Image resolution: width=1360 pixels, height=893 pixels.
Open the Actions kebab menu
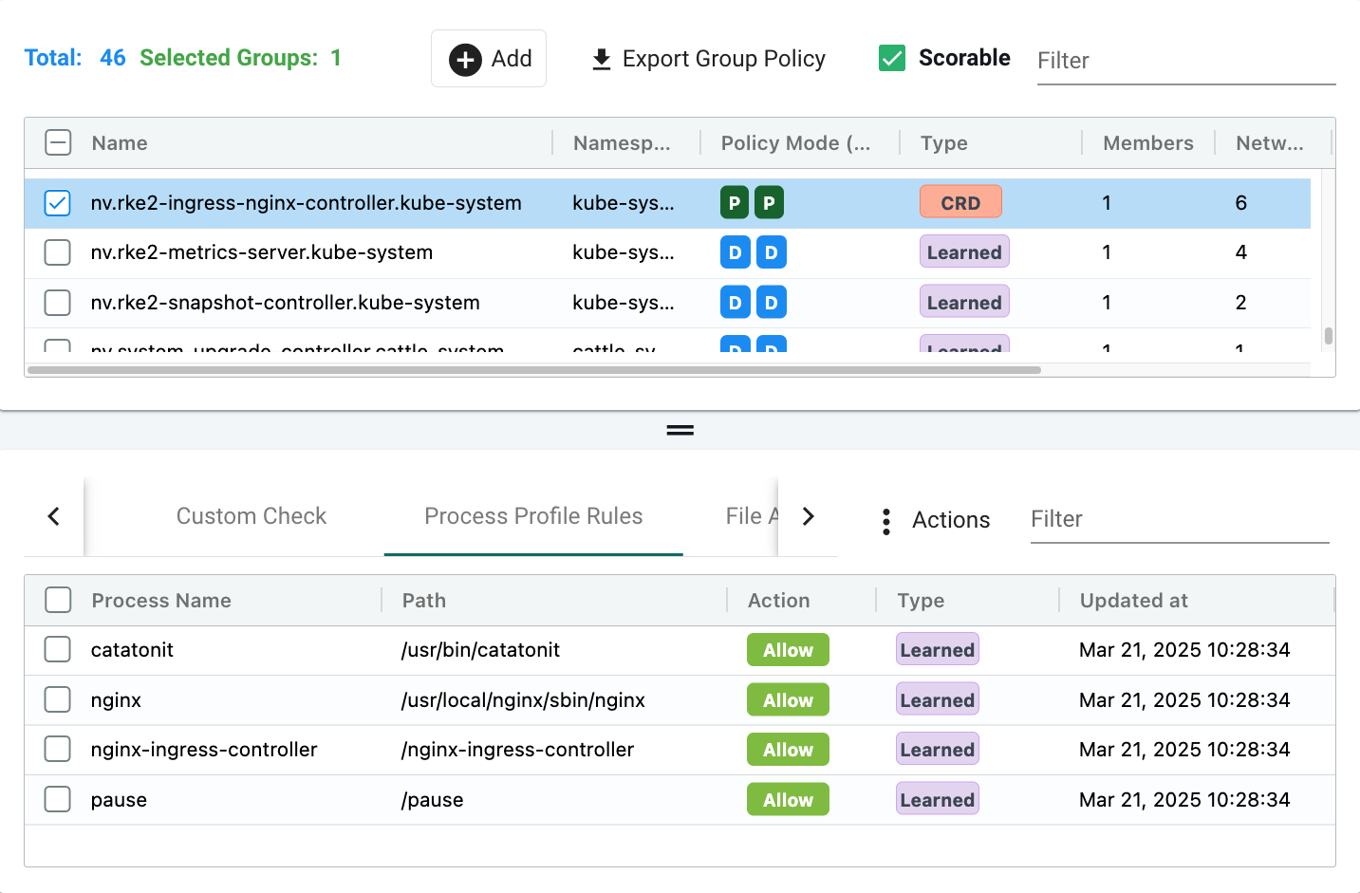tap(885, 520)
